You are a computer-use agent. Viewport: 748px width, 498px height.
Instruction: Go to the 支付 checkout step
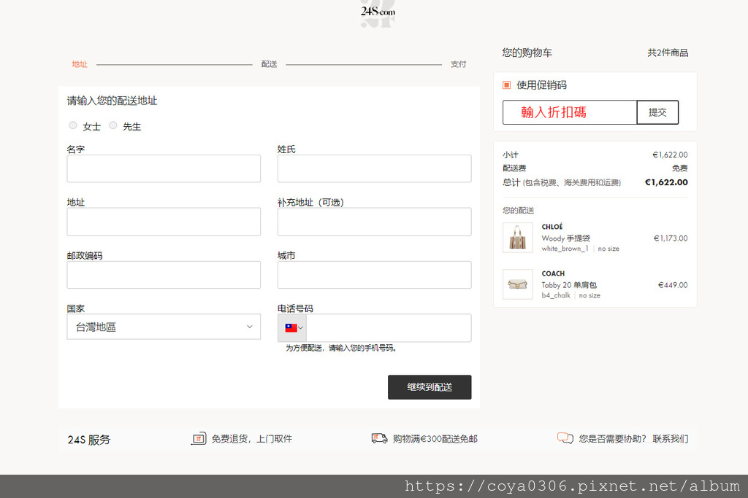click(x=459, y=64)
